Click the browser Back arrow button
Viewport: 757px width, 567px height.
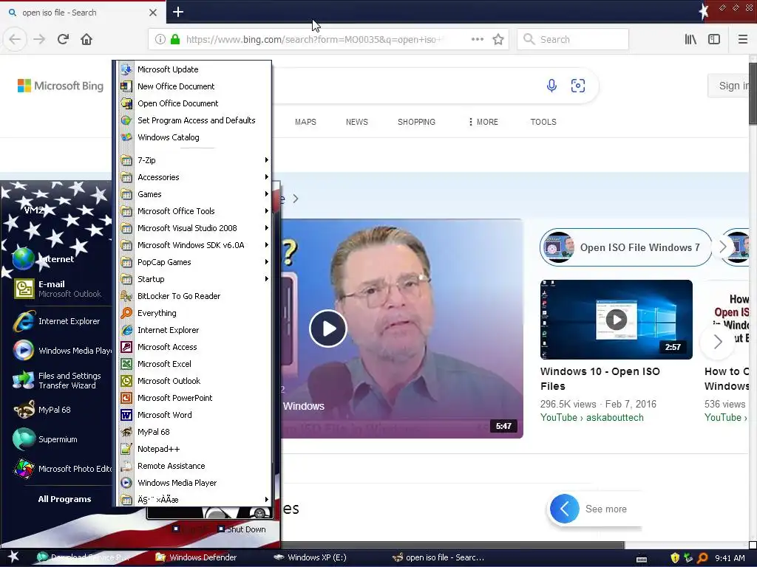pyautogui.click(x=15, y=39)
